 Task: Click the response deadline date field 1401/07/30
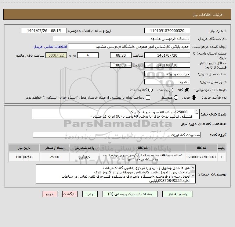coord(167,55)
